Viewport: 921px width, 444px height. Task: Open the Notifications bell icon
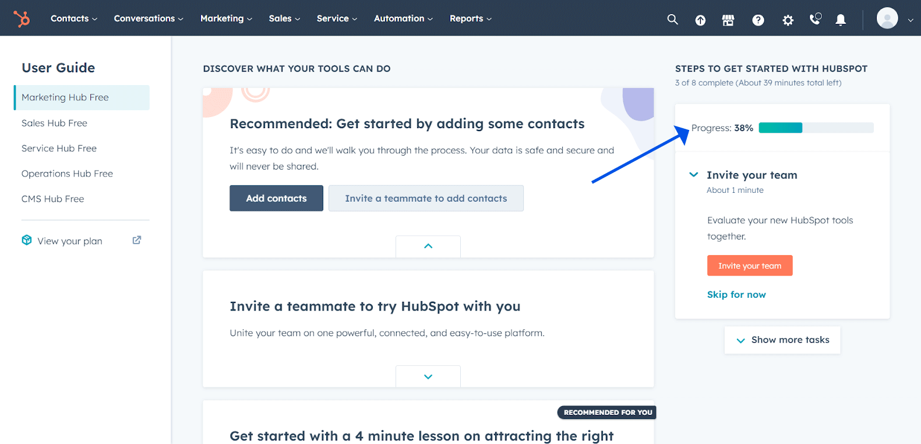(841, 20)
